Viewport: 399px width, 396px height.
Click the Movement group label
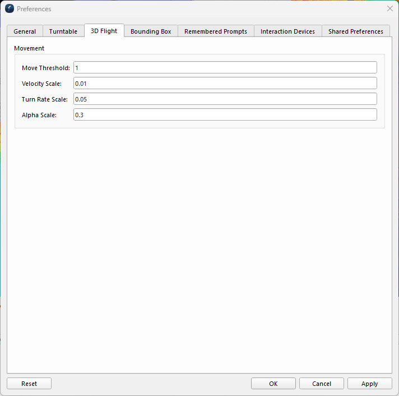click(29, 48)
